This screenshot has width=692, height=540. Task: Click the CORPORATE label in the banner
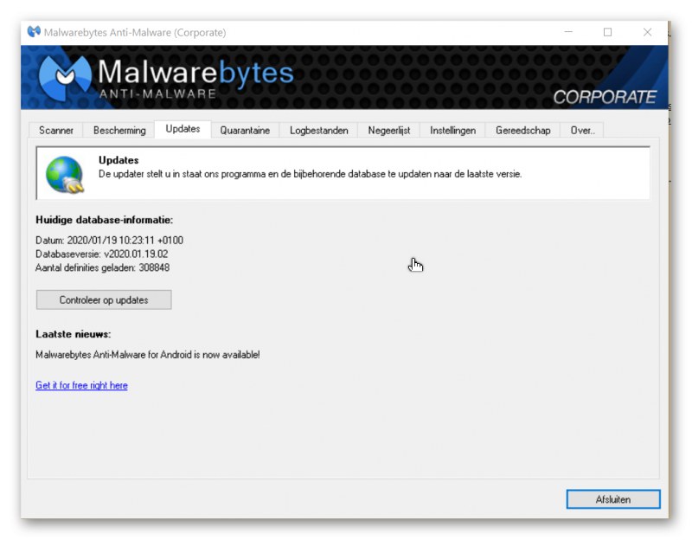(604, 97)
